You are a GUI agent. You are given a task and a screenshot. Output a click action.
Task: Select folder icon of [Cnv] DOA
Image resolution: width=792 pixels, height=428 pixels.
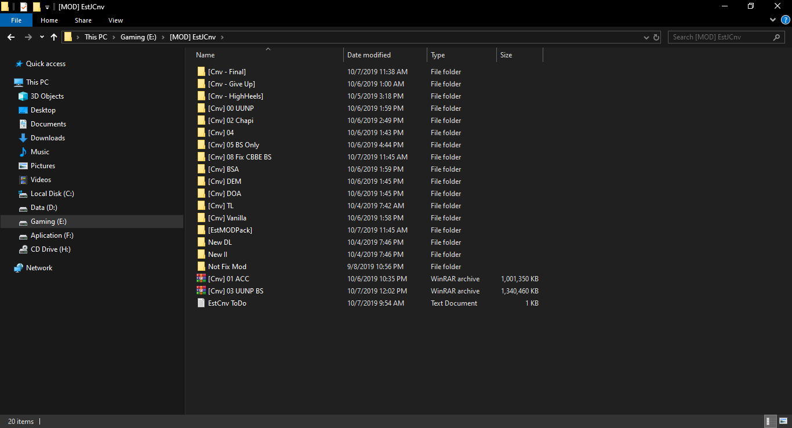201,194
